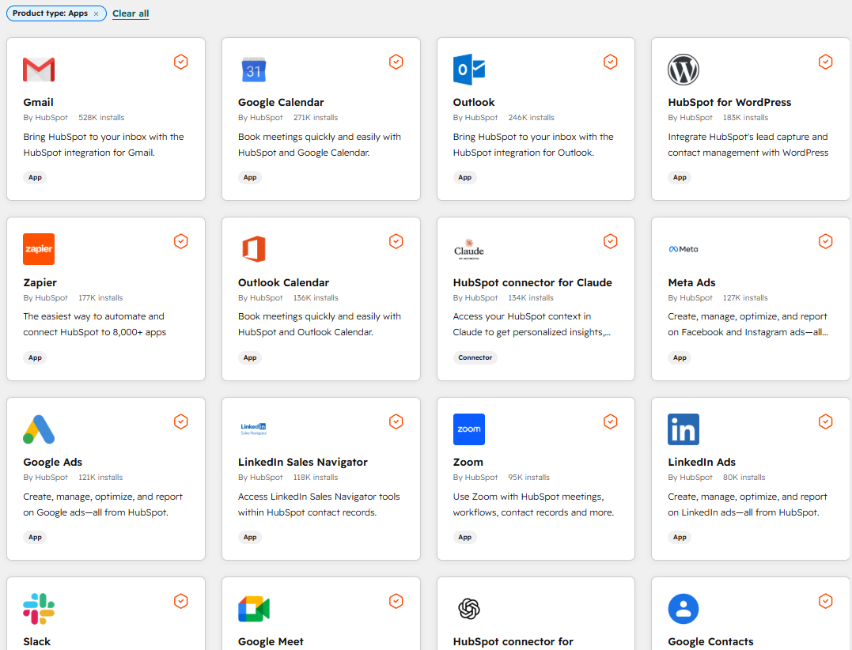Click the Claude logo icon
The image size is (852, 650).
point(469,249)
